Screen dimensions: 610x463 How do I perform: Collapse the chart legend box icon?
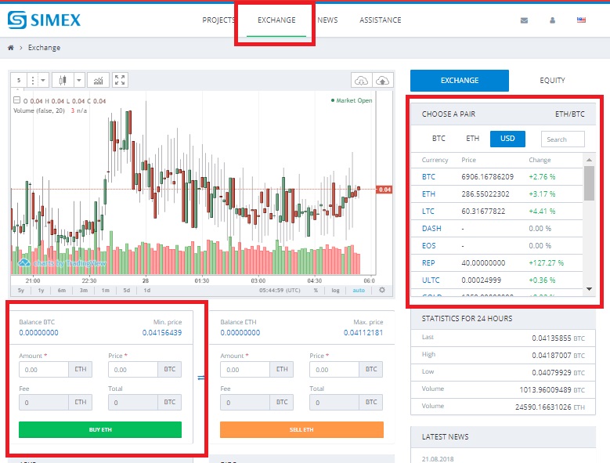click(16, 100)
